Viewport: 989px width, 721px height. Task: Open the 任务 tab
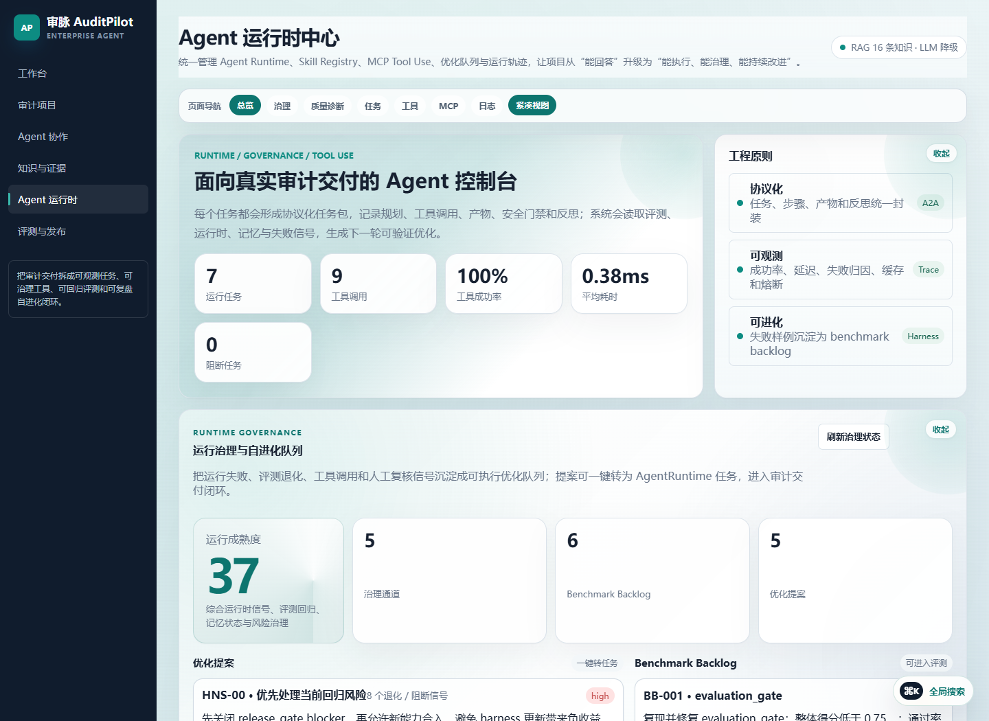click(x=373, y=106)
